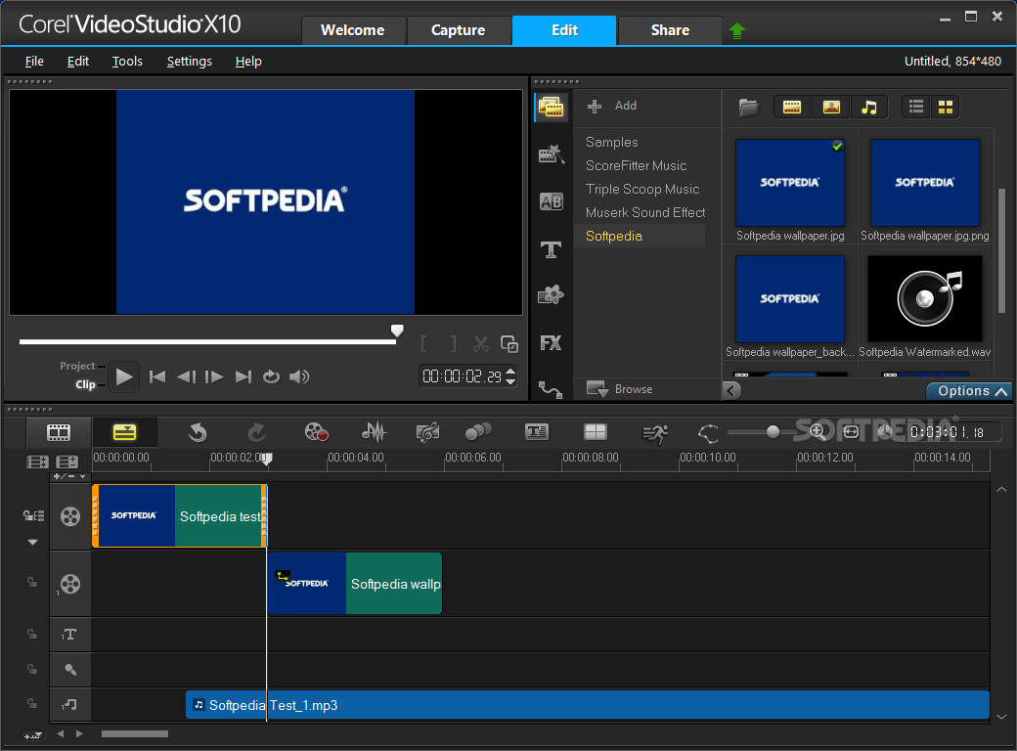
Task: Open the Title library (T icon)
Action: 551,249
